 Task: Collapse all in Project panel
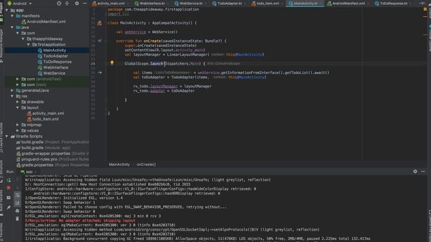tap(67, 3)
